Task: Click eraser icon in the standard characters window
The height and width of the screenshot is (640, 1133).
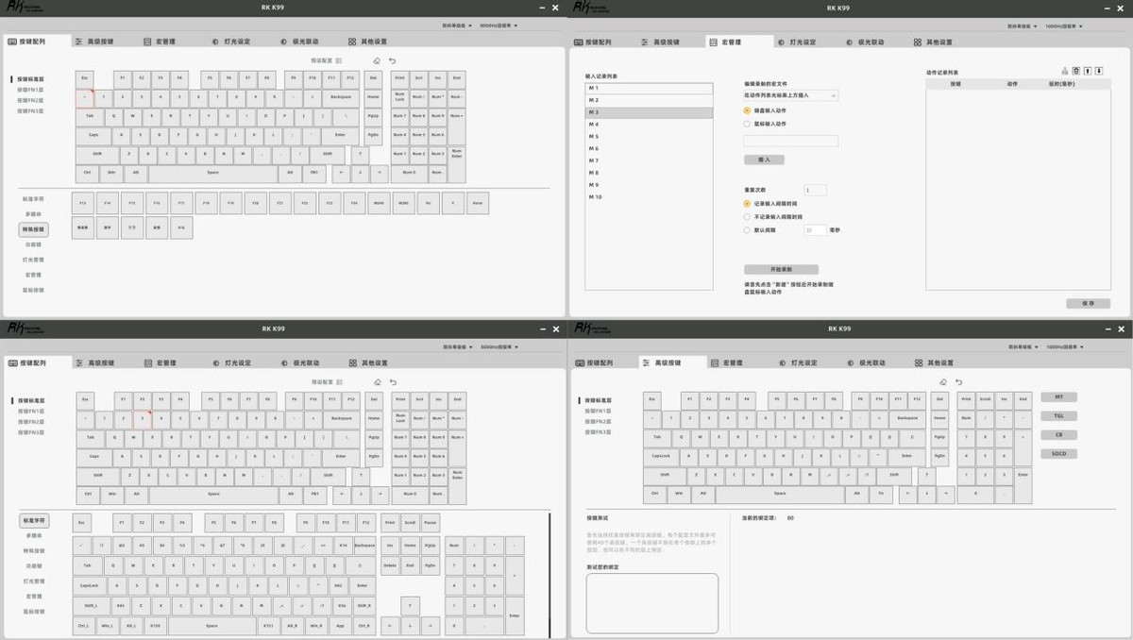Action: click(x=377, y=381)
